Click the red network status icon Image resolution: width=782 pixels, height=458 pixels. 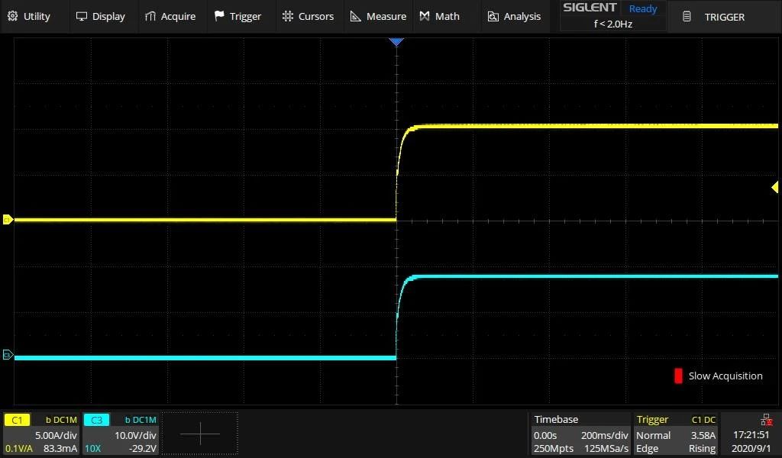(766, 419)
